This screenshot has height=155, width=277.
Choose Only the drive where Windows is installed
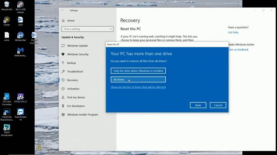(138, 71)
